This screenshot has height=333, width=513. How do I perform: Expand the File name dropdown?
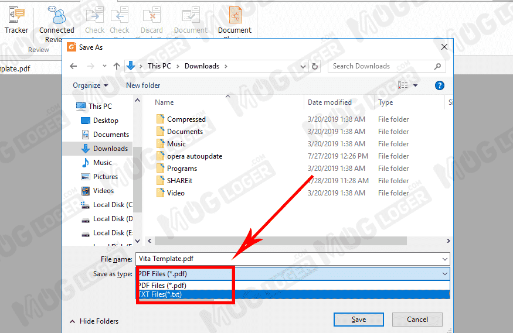click(444, 259)
